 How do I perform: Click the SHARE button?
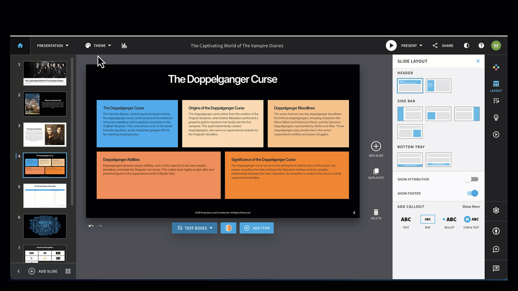(x=443, y=46)
